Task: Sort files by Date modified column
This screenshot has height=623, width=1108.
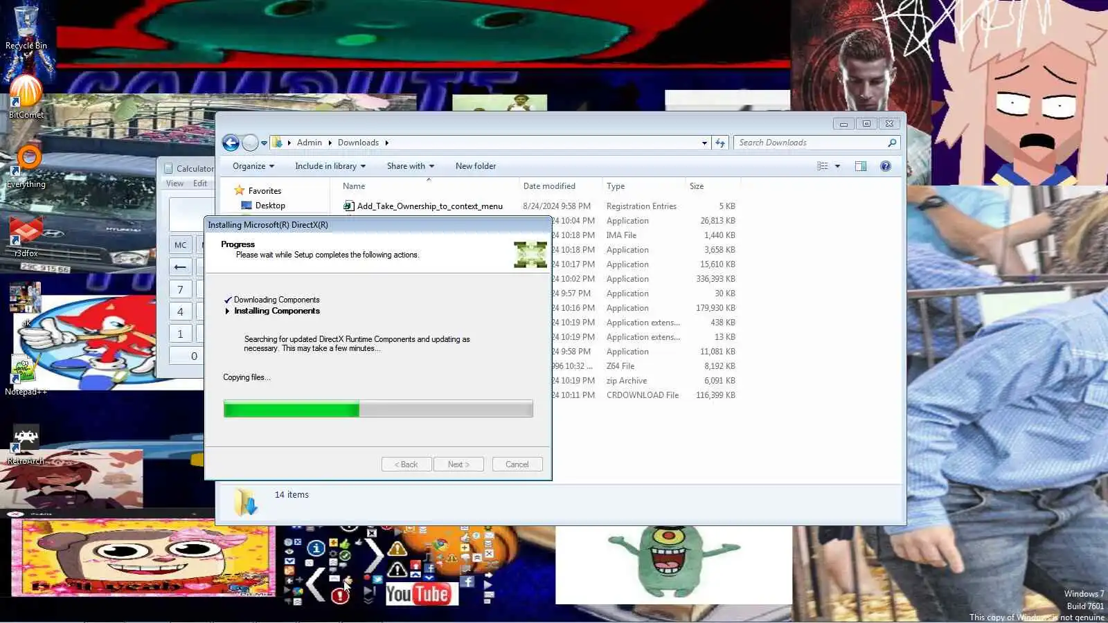Action: (560, 186)
